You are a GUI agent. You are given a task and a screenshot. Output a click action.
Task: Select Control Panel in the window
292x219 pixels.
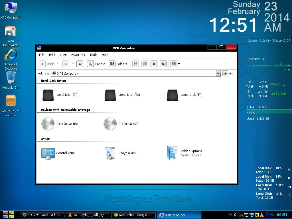click(58, 153)
